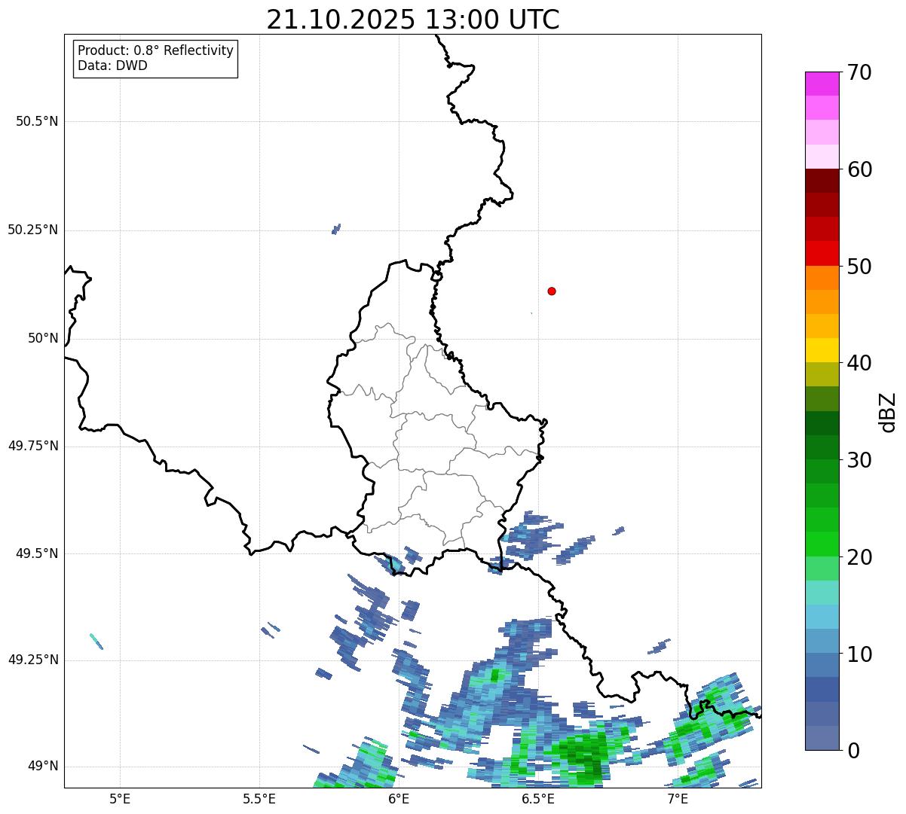The height and width of the screenshot is (814, 906).
Task: Click the 49.5°N latitude label
Action: [x=37, y=553]
